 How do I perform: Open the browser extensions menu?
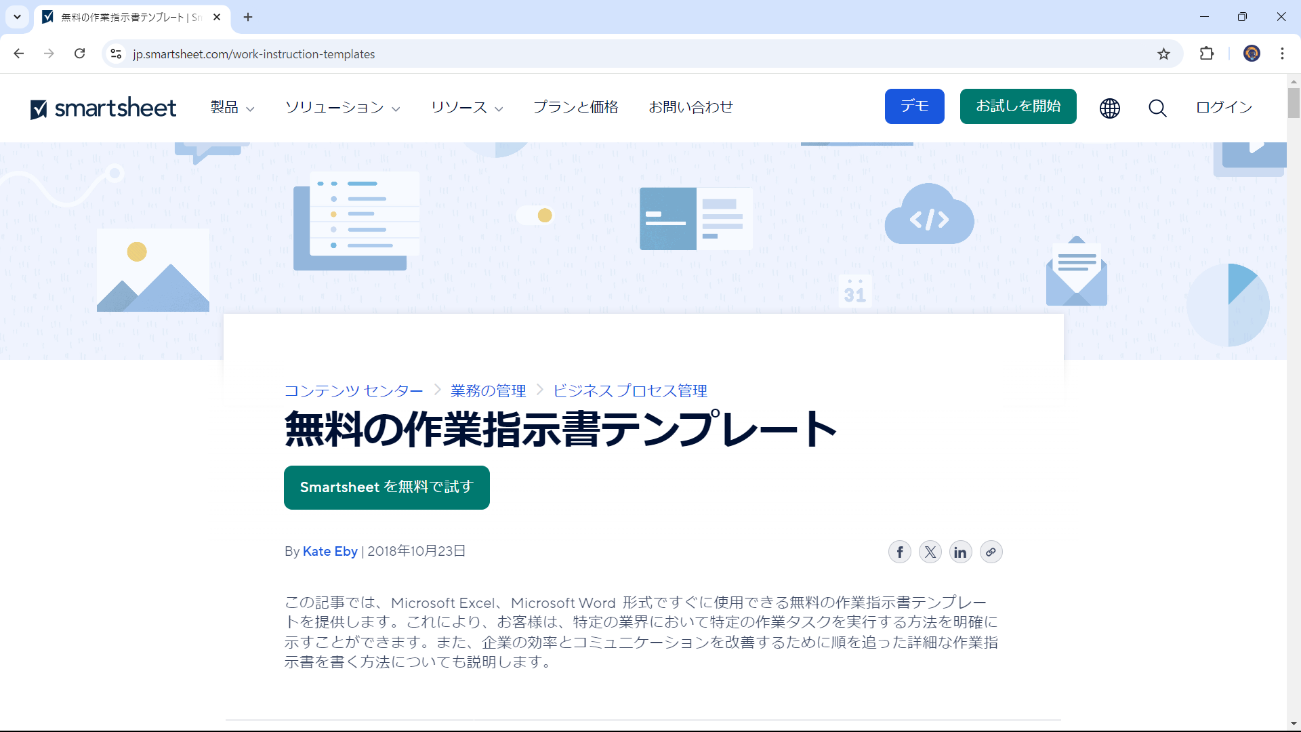coord(1207,54)
